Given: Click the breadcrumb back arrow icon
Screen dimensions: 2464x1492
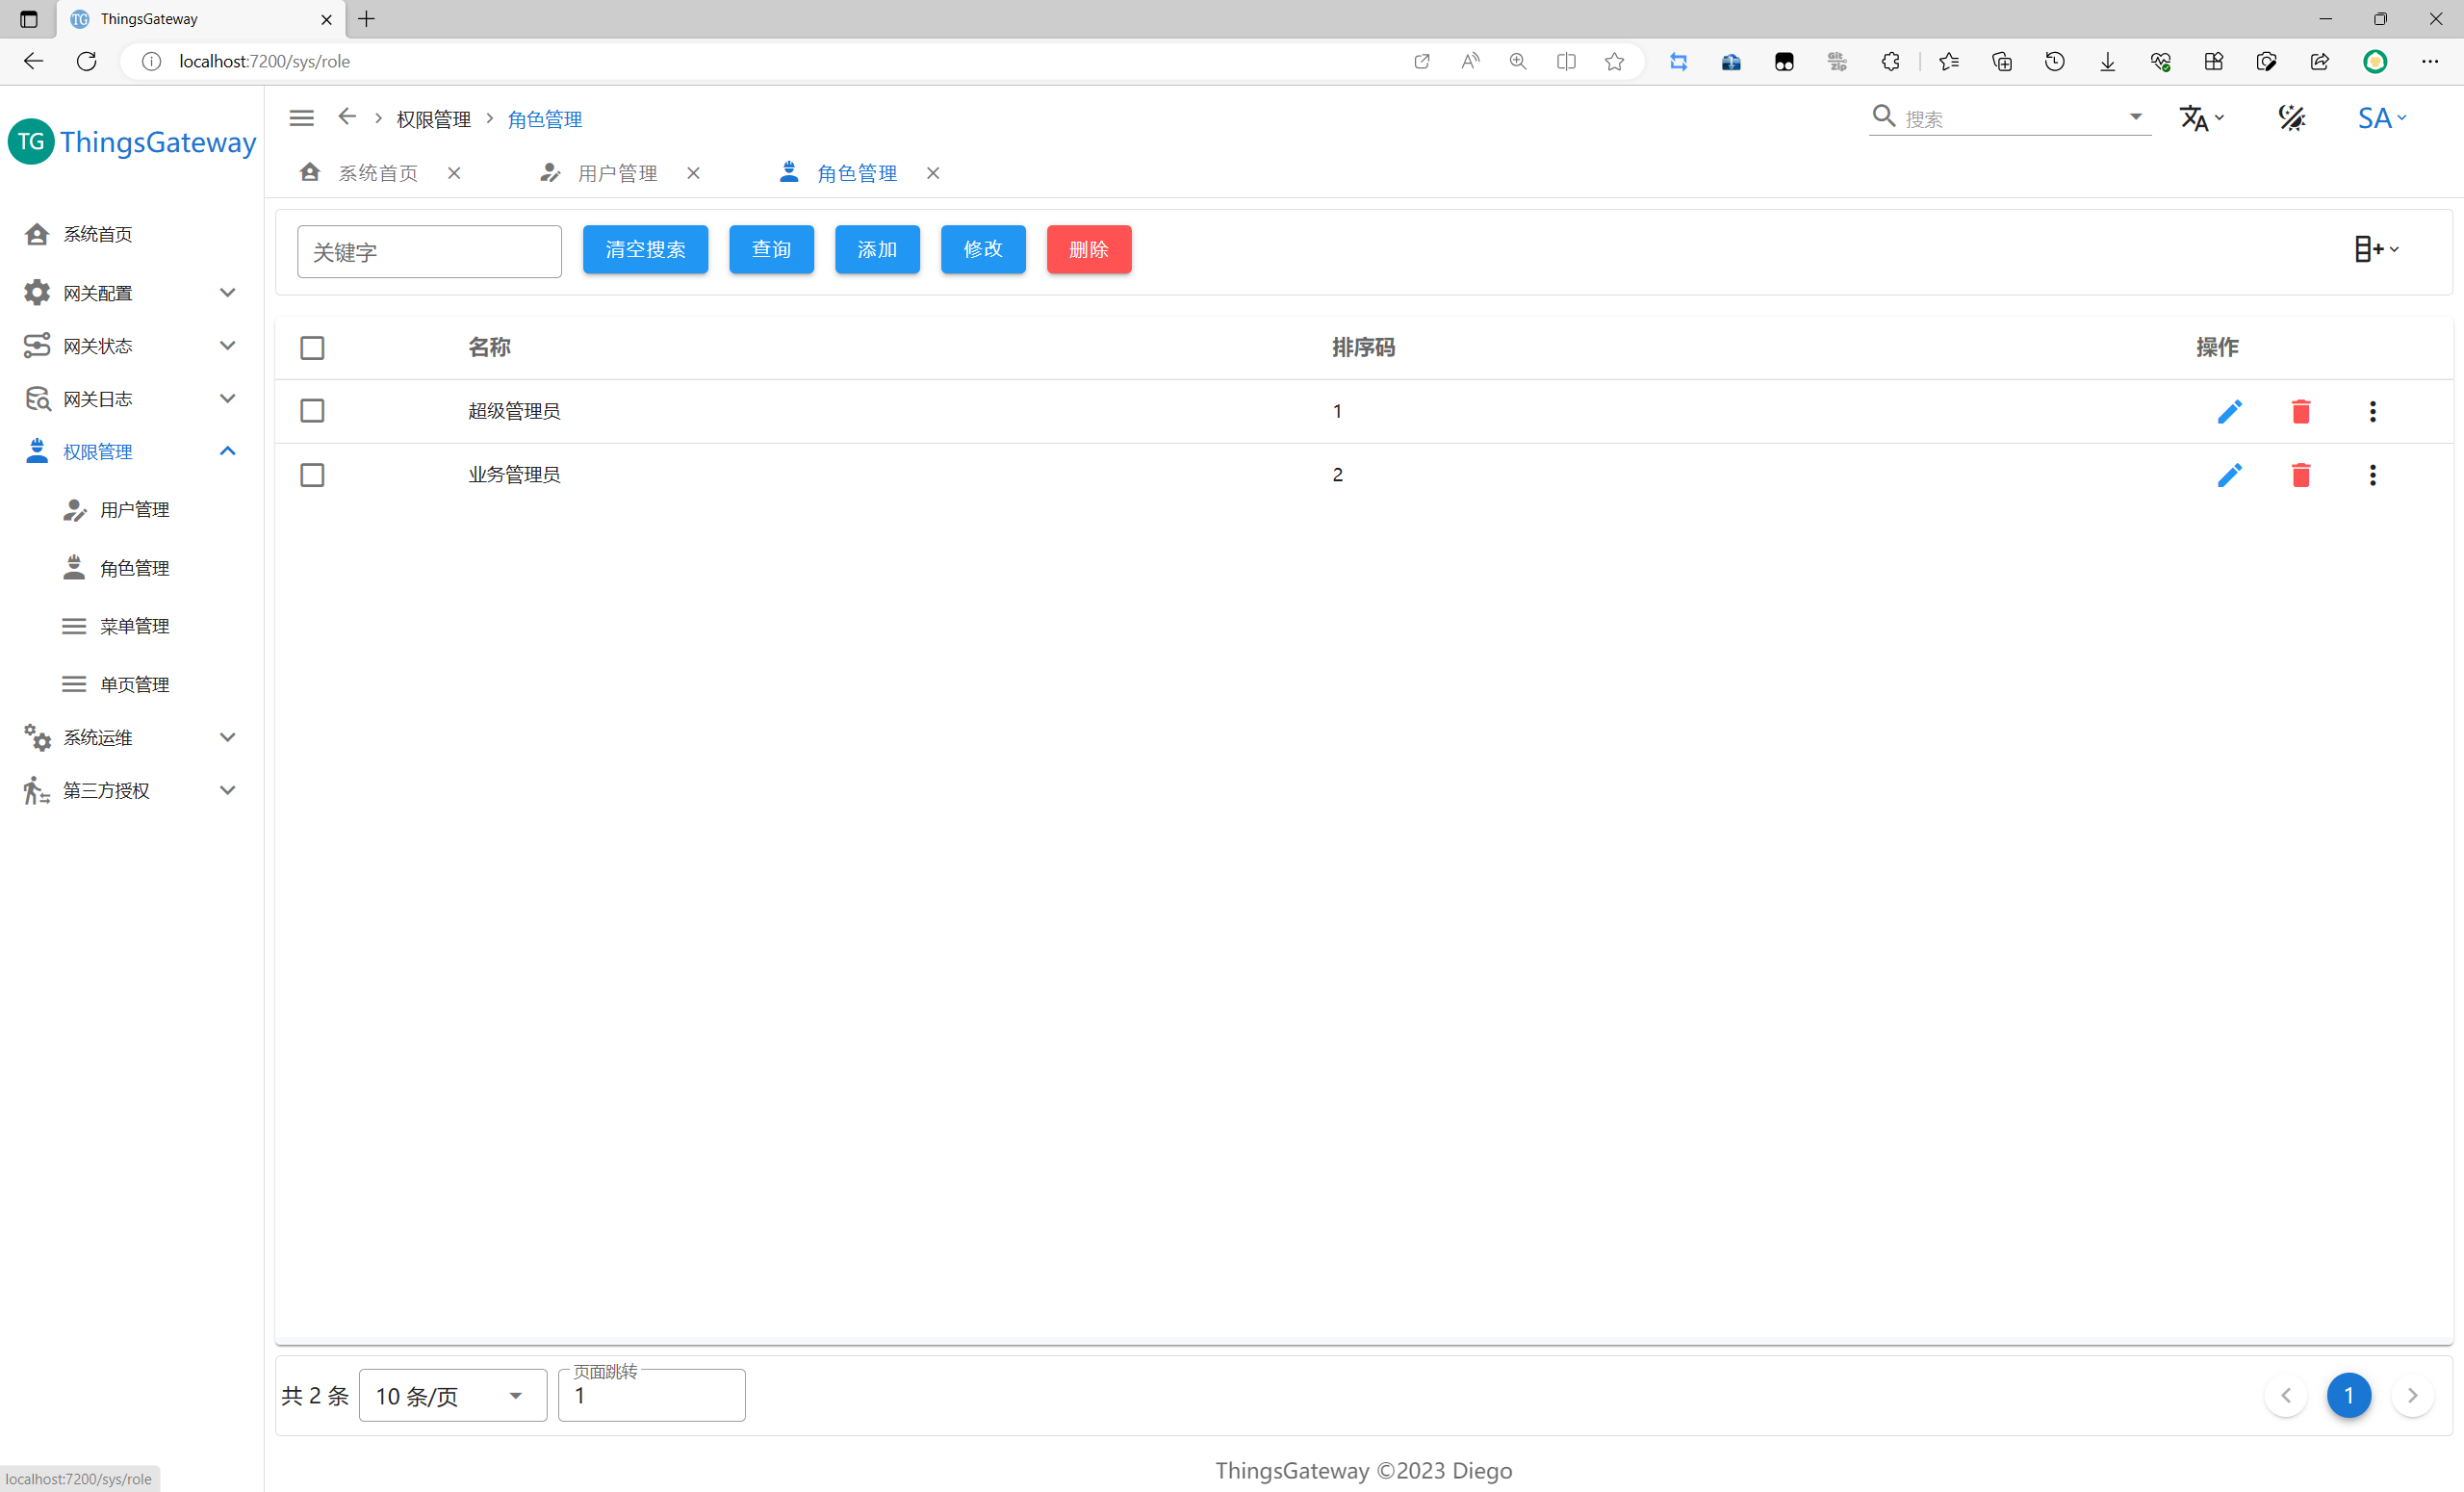Looking at the screenshot, I should [347, 117].
